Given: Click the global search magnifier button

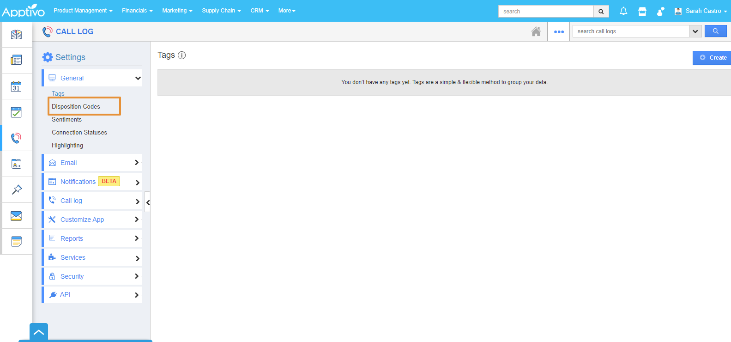Looking at the screenshot, I should click(x=601, y=12).
